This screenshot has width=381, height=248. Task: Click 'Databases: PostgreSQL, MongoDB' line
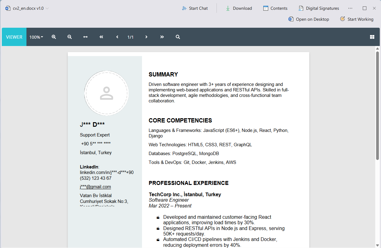184,154
